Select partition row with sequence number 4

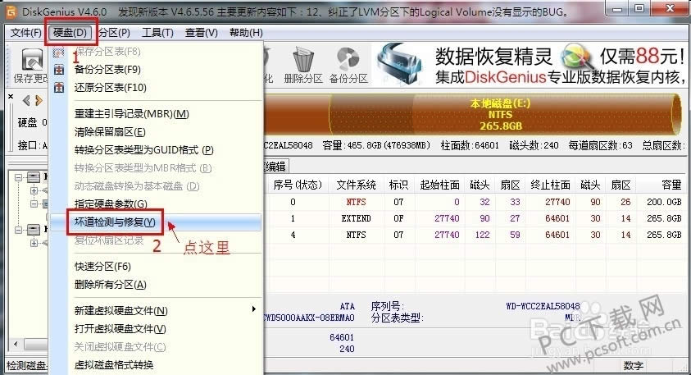pyautogui.click(x=476, y=235)
